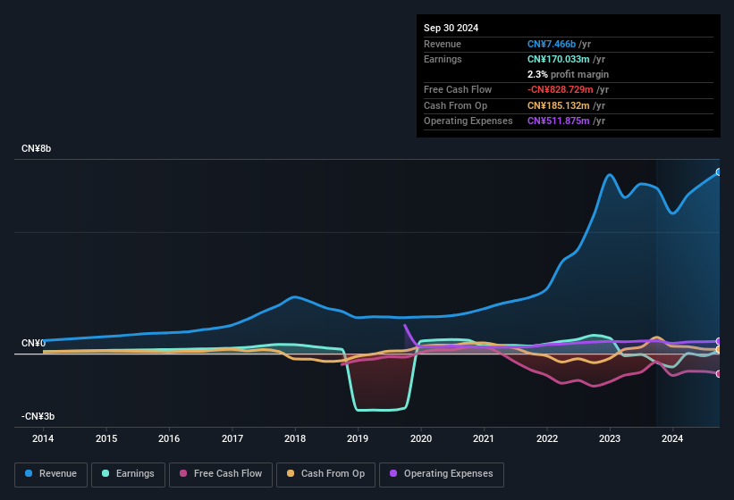The height and width of the screenshot is (500, 734).
Task: Toggle the Operating Expenses legend item
Action: pos(441,473)
